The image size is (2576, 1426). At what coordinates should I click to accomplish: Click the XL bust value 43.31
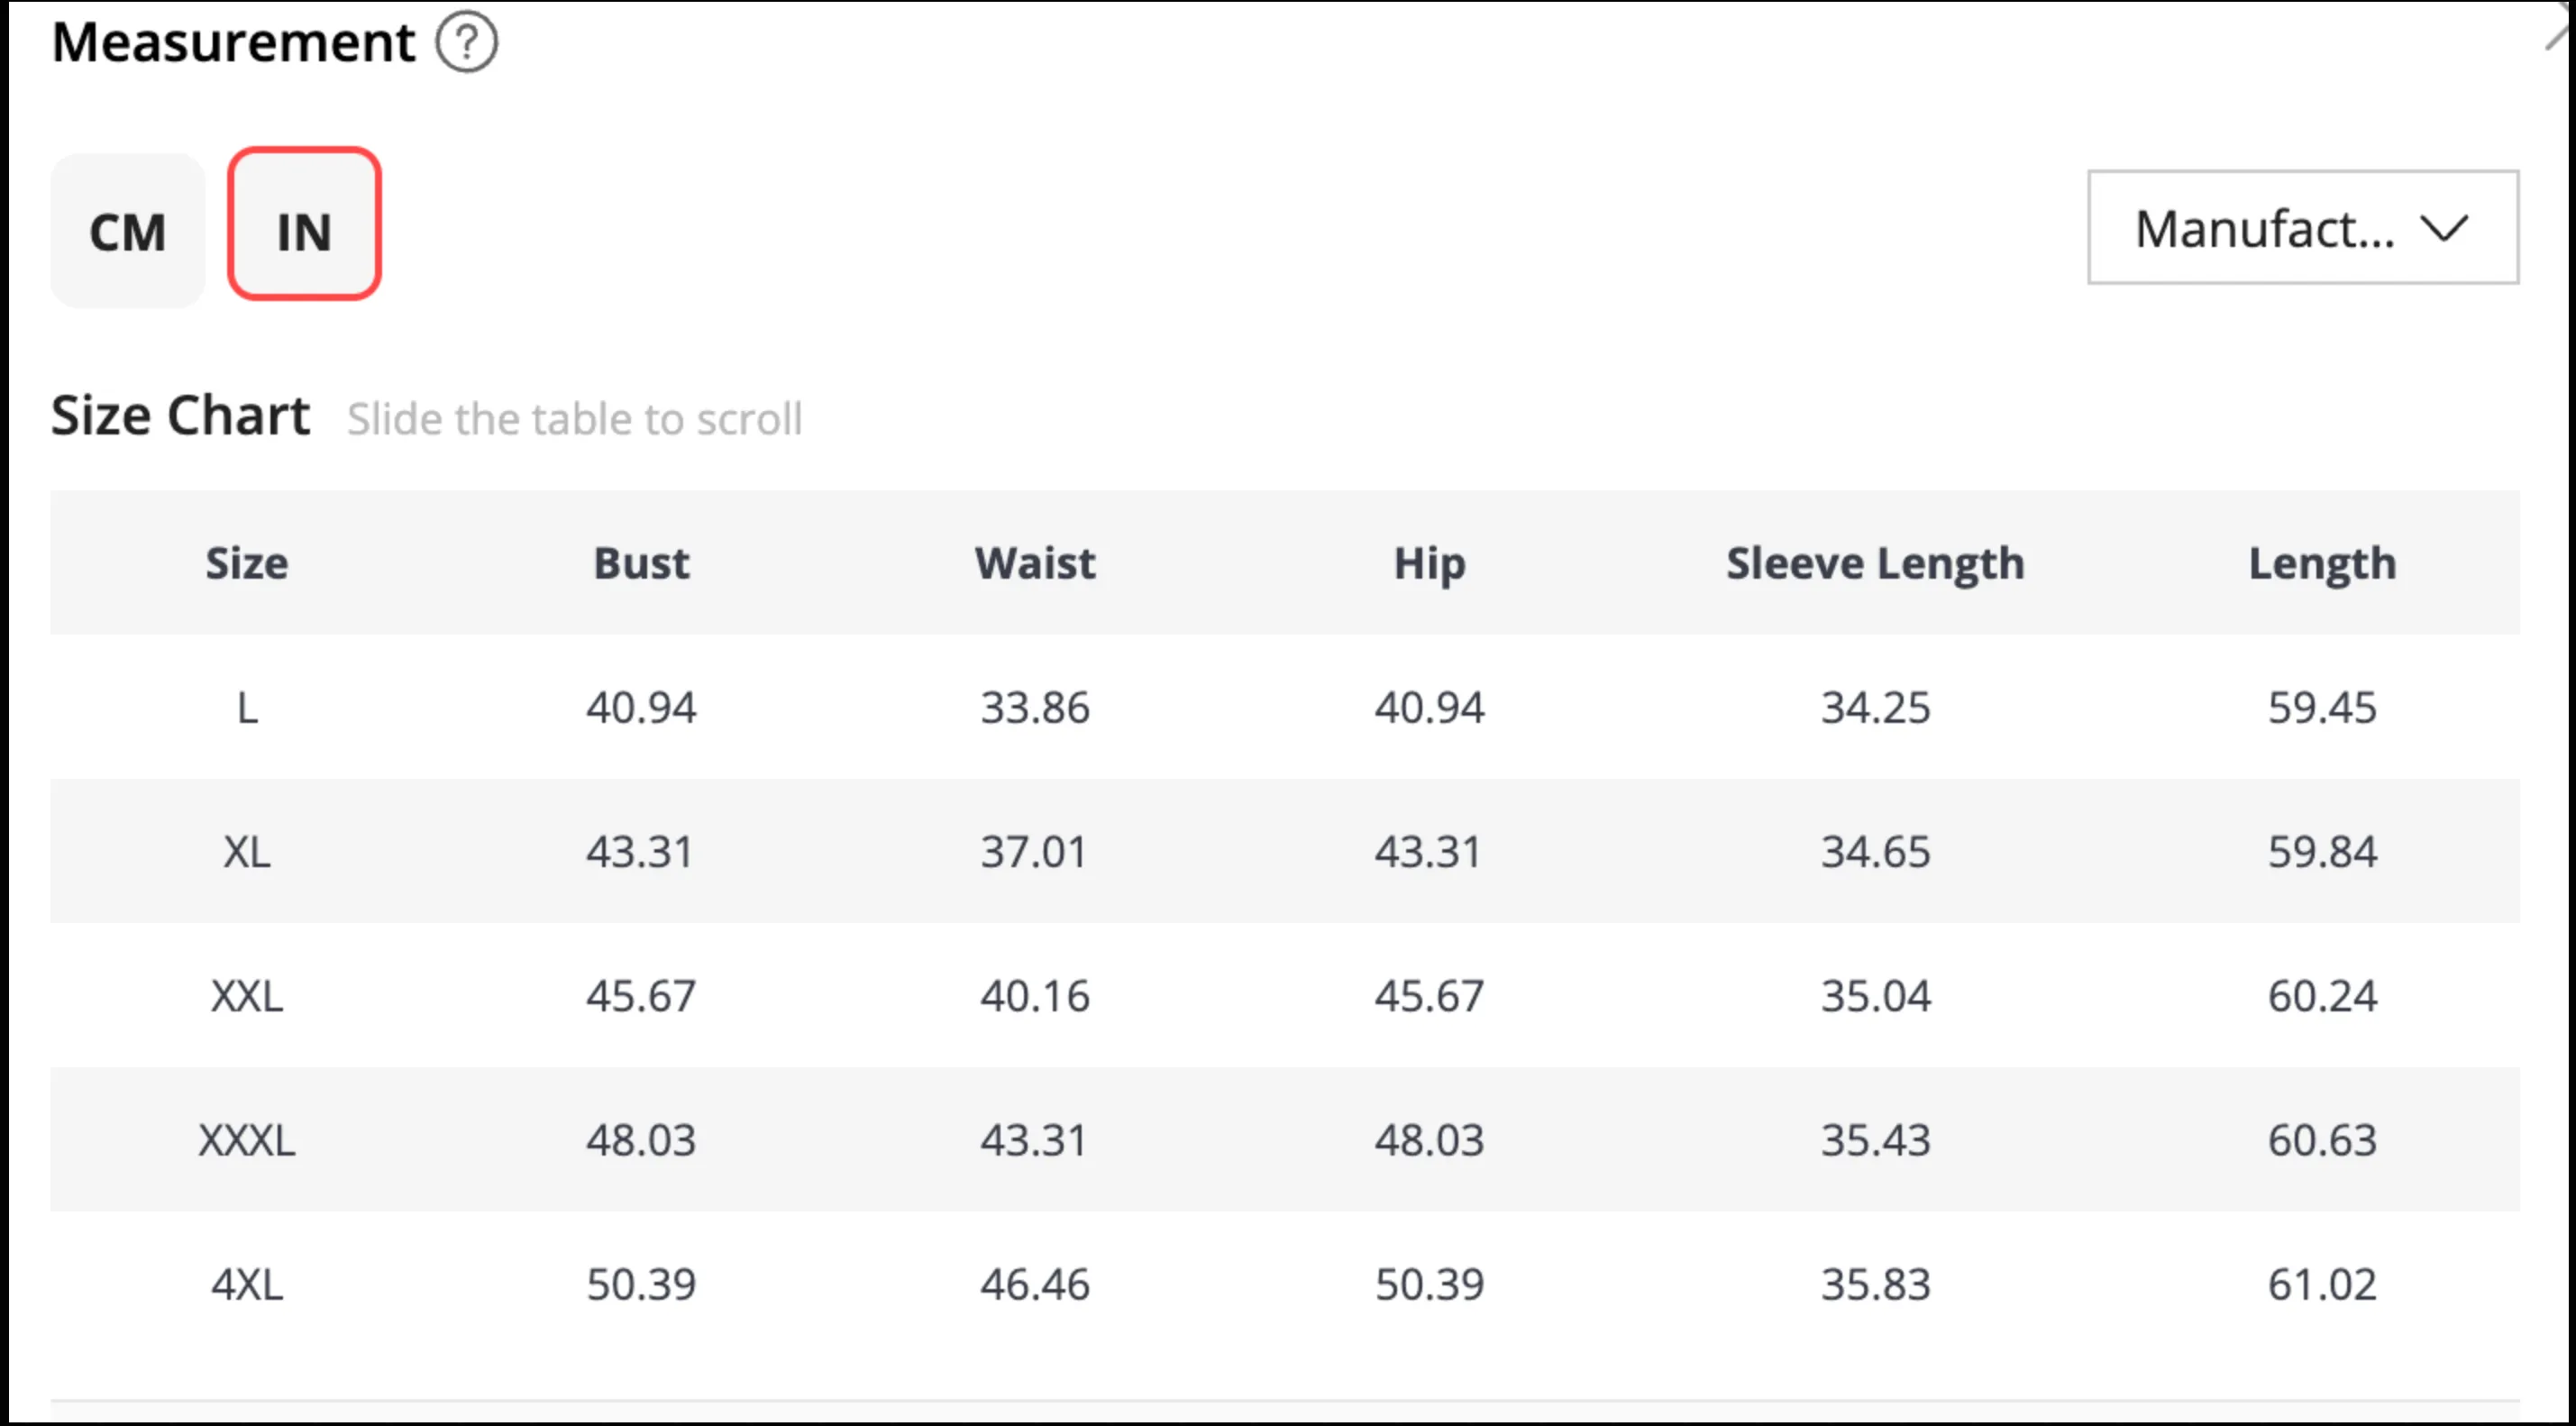640,852
